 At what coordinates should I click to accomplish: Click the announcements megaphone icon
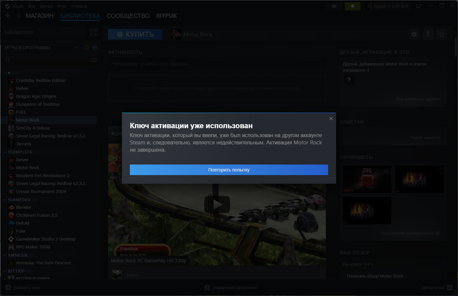[334, 6]
